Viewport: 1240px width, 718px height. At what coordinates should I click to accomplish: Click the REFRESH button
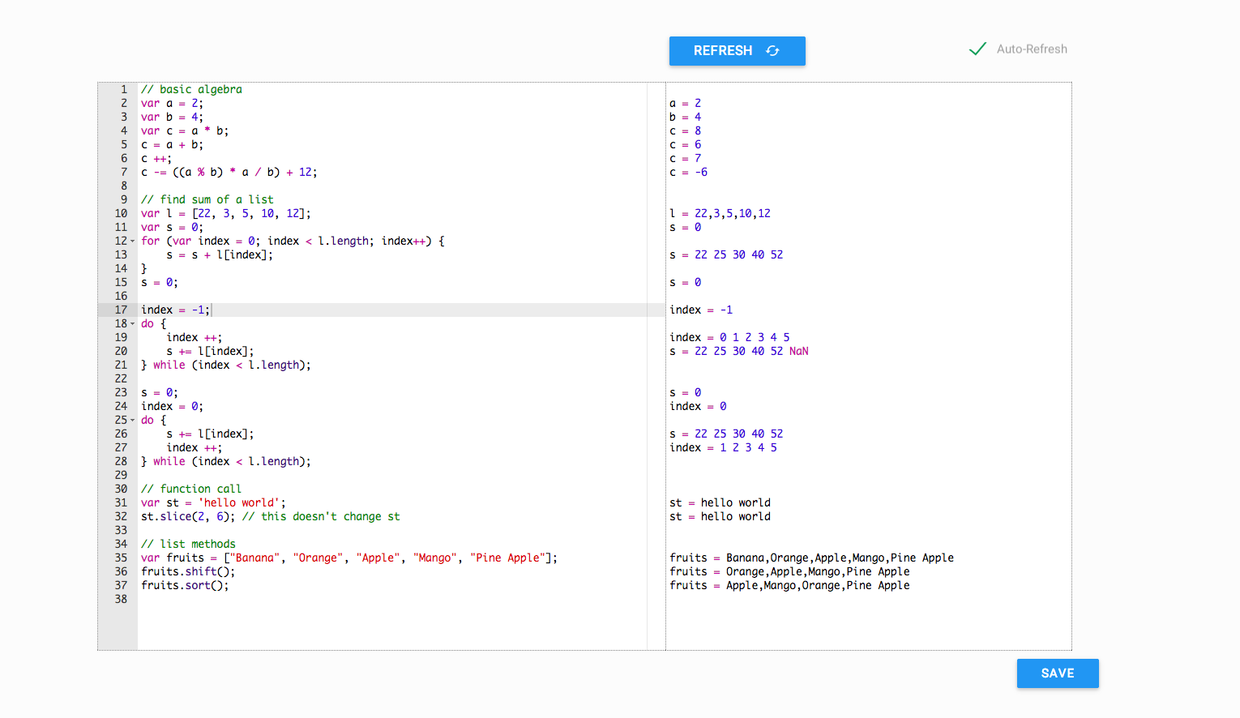pyautogui.click(x=724, y=50)
